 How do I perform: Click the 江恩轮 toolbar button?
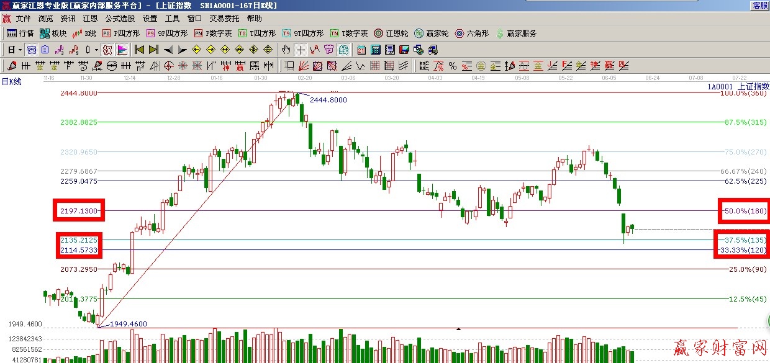(391, 34)
